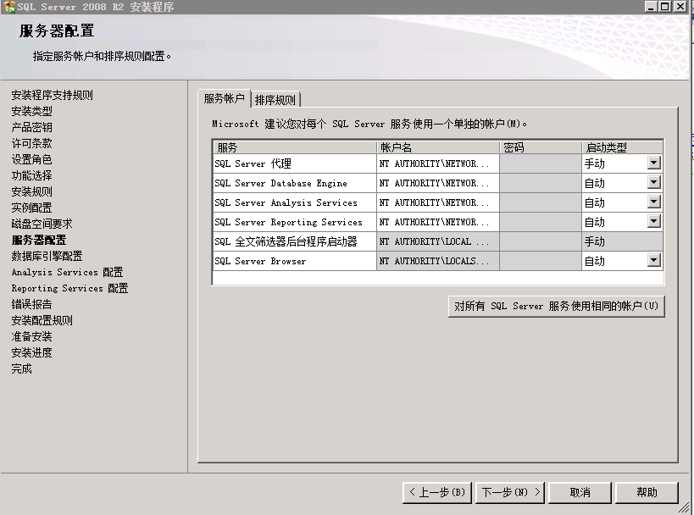
Task: Click 安装规则 step in sidebar
Action: pos(32,191)
